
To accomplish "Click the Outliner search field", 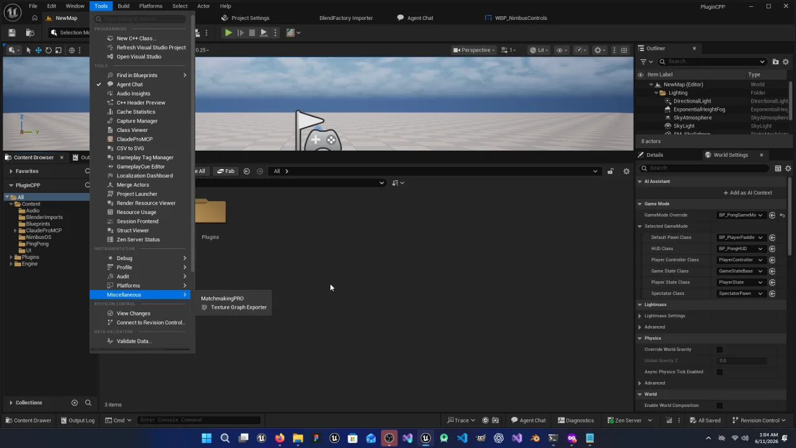I will click(712, 62).
